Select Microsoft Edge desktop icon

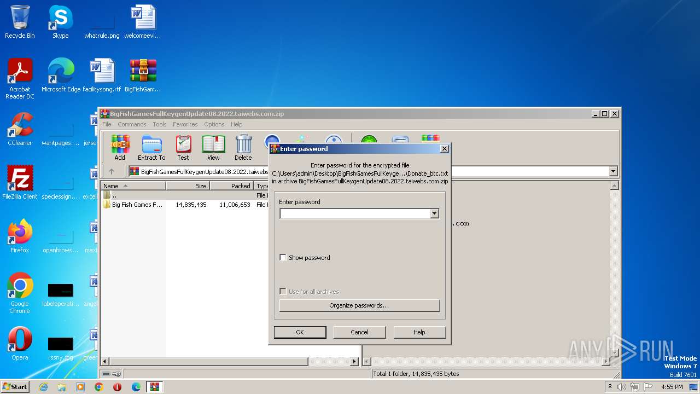pyautogui.click(x=61, y=76)
